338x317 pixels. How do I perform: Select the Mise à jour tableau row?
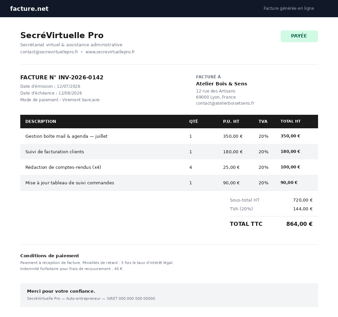click(169, 183)
